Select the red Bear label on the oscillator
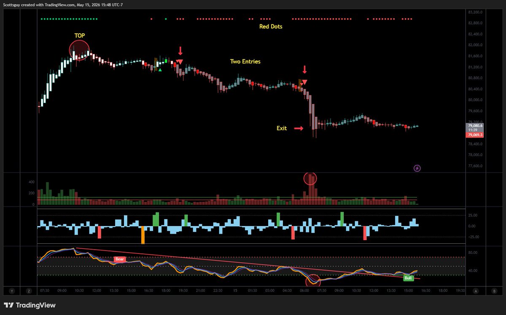The image size is (506, 315). click(x=120, y=259)
